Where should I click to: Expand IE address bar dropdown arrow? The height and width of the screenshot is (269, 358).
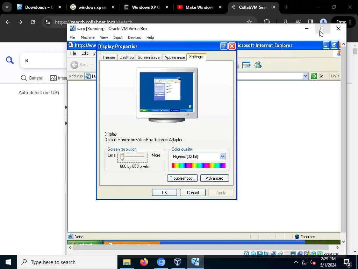305,76
